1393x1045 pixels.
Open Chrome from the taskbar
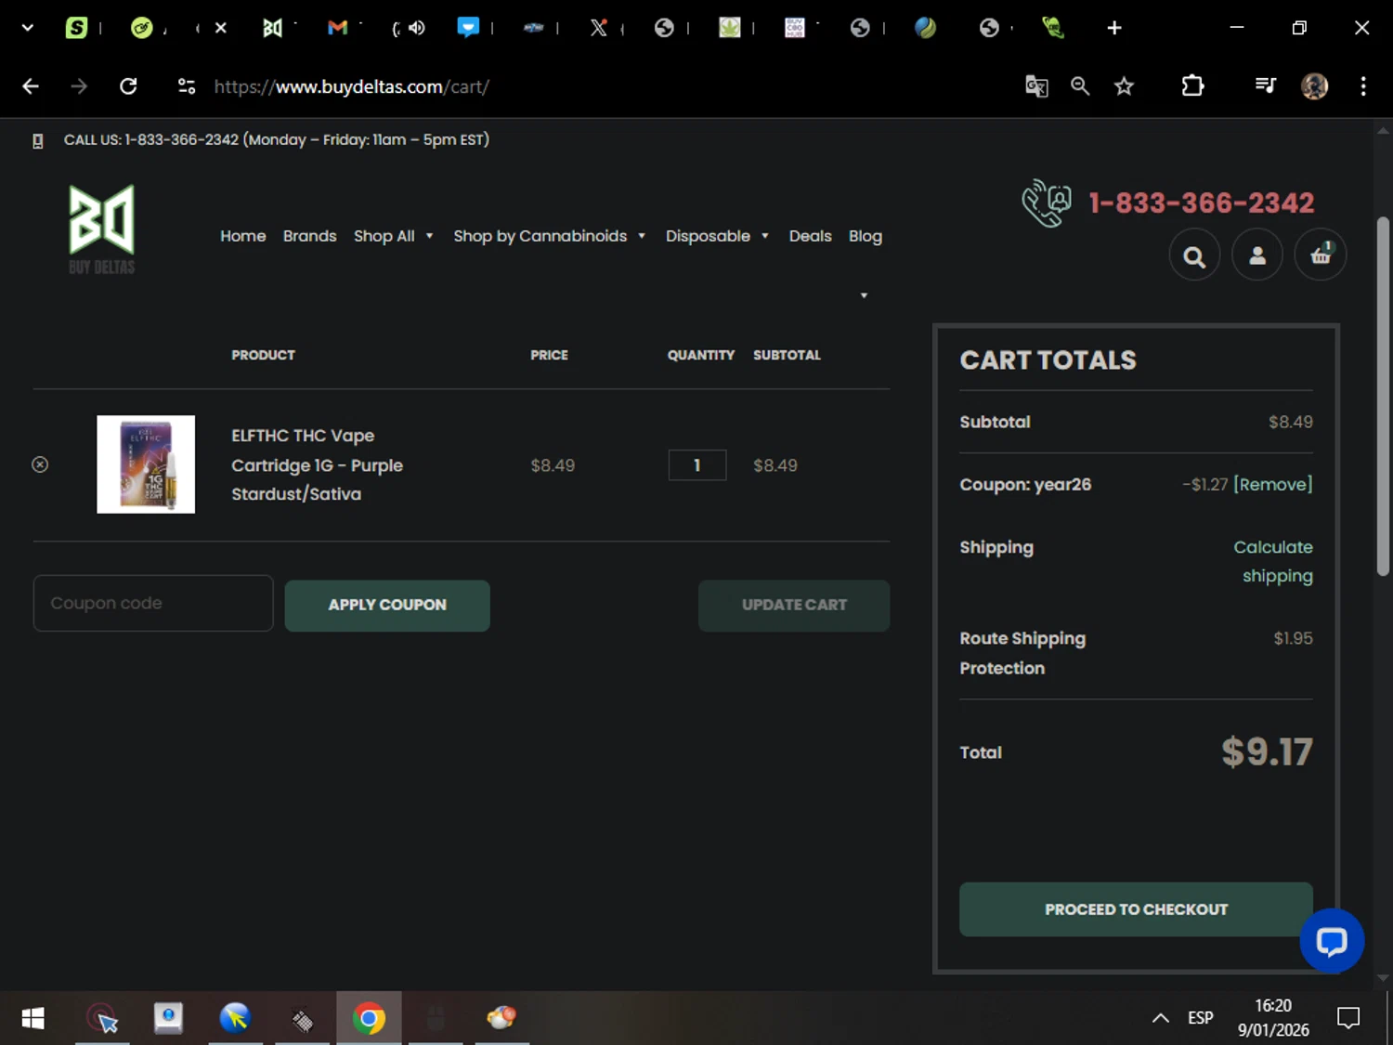click(369, 1018)
